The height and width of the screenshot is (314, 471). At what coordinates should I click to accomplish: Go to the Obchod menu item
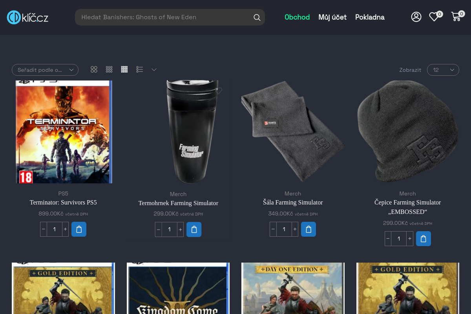click(297, 17)
